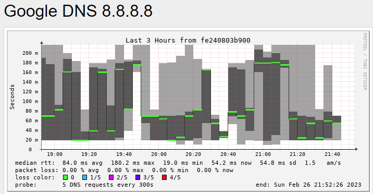The image size is (373, 194).
Task: Click the packet loss '0.00 % avg' value
Action: click(81, 171)
